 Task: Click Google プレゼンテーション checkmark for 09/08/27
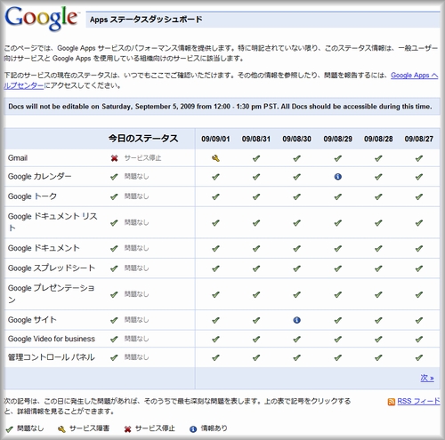tap(419, 294)
